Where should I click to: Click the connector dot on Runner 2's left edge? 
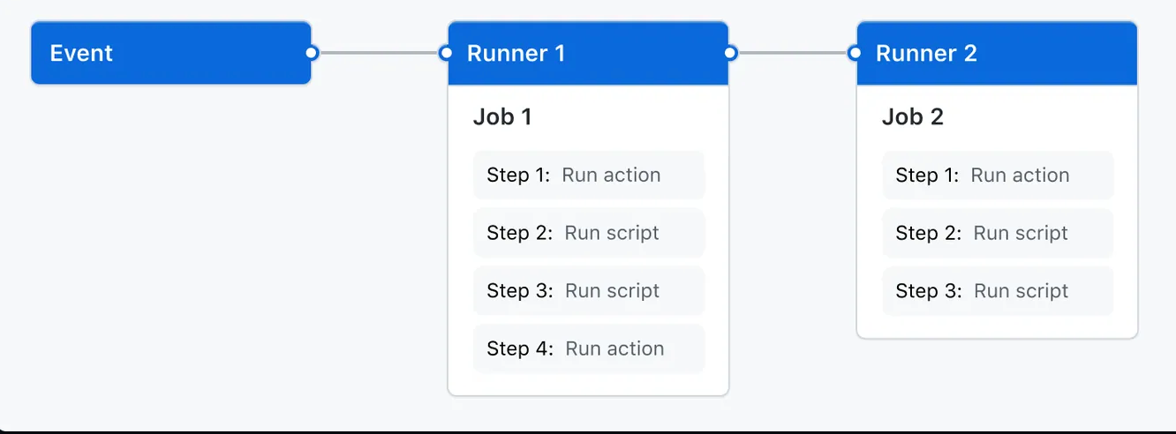pos(855,53)
